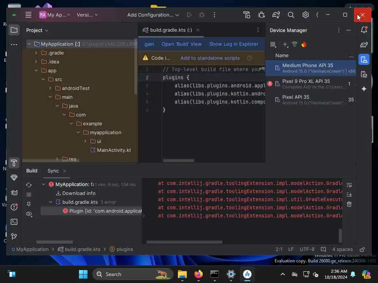Open My Application project dropdown
Image resolution: width=378 pixels, height=283 pixels.
[x=55, y=15]
